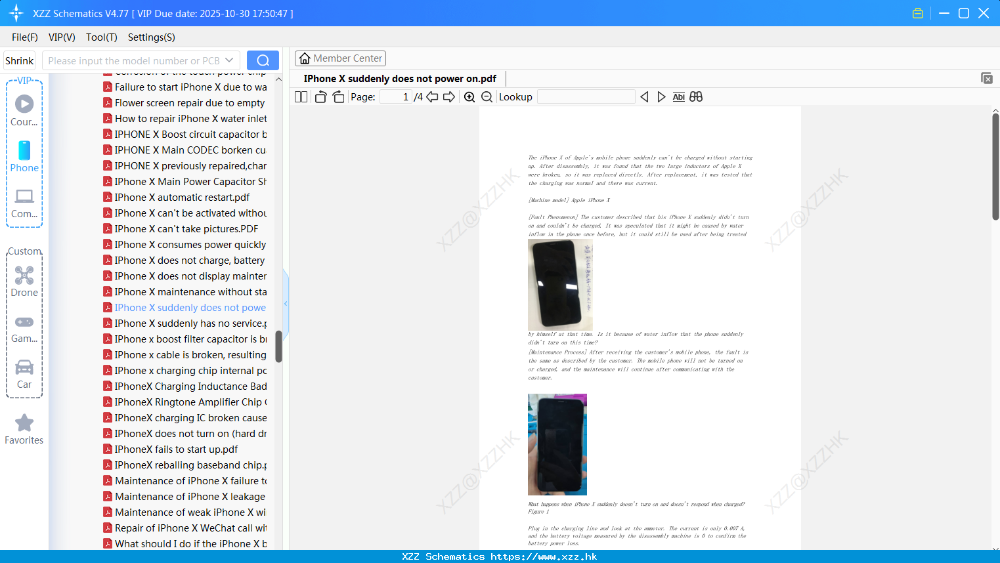Click the XZZ Schematics website link footer
This screenshot has width=1000, height=563.
click(500, 556)
